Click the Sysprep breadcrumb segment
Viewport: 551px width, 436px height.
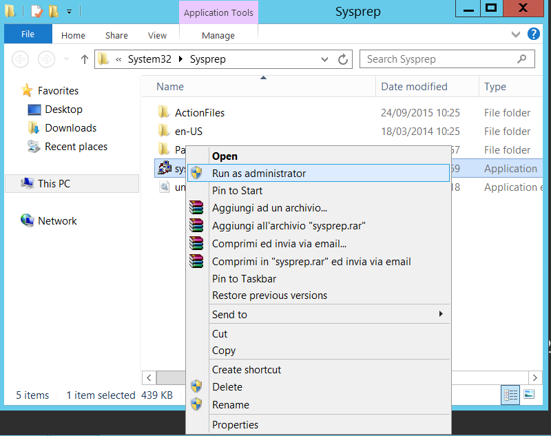pos(208,59)
